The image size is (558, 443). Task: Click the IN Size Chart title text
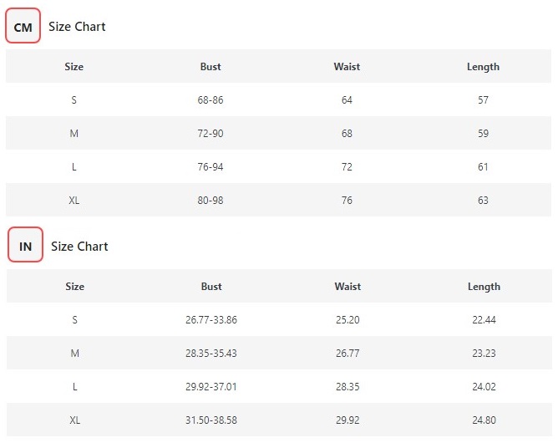point(79,246)
